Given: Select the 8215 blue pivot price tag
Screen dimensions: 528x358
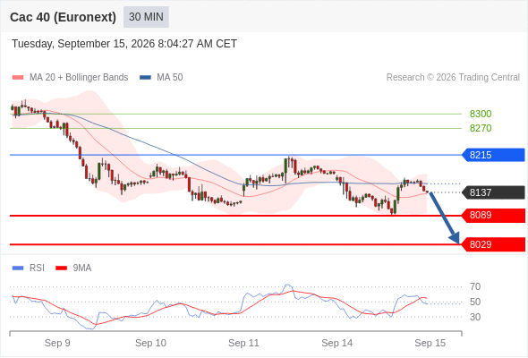Looking at the screenshot, I should point(493,155).
